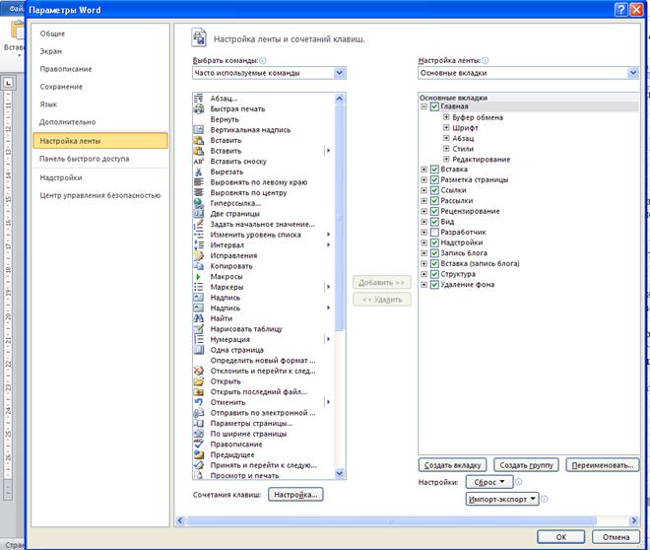Viewport: 650px width, 550px height.
Task: Click the commands list scroll up arrow
Action: tap(340, 99)
